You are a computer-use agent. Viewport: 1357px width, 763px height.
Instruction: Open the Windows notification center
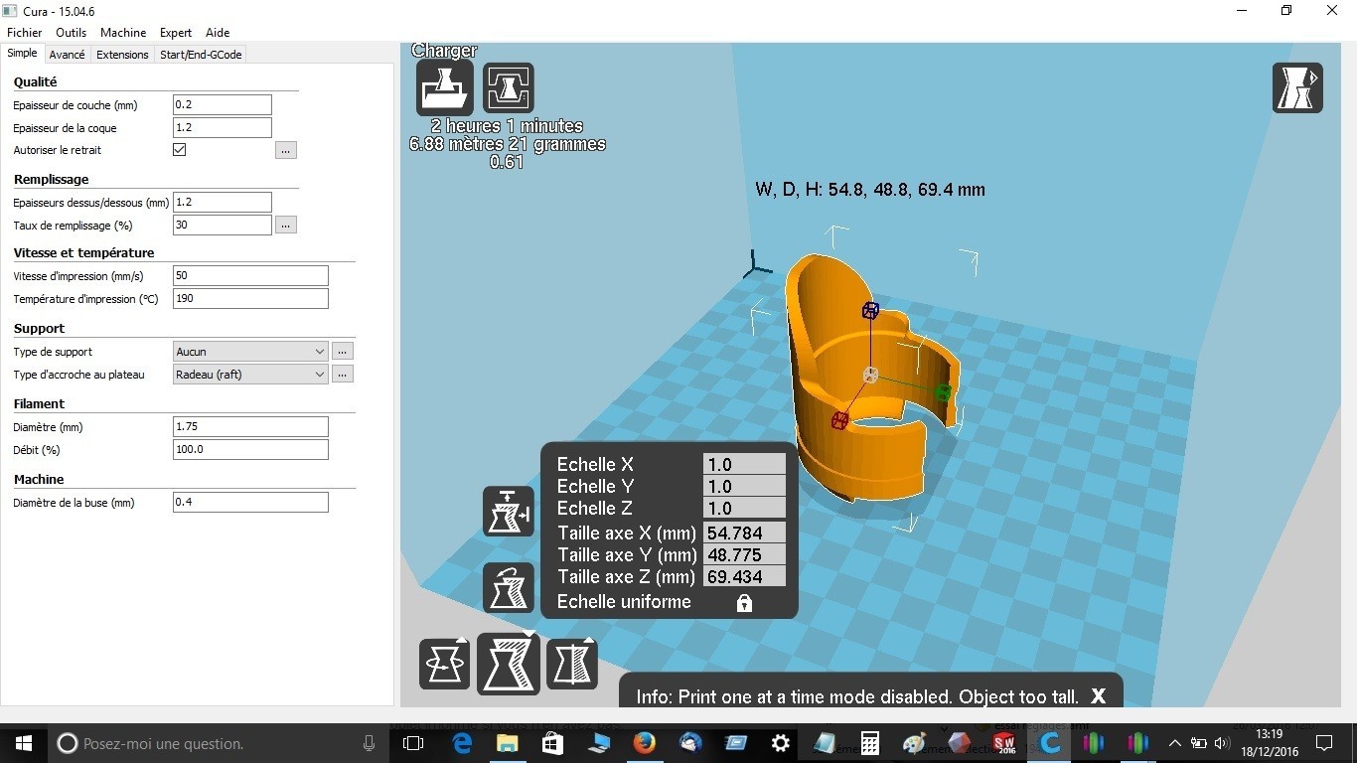[1323, 743]
